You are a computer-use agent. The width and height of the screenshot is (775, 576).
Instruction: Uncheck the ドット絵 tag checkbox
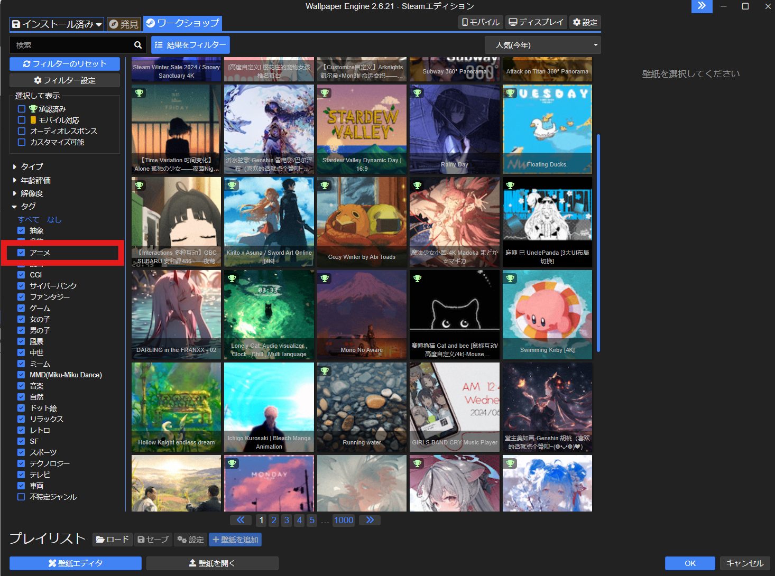(21, 408)
